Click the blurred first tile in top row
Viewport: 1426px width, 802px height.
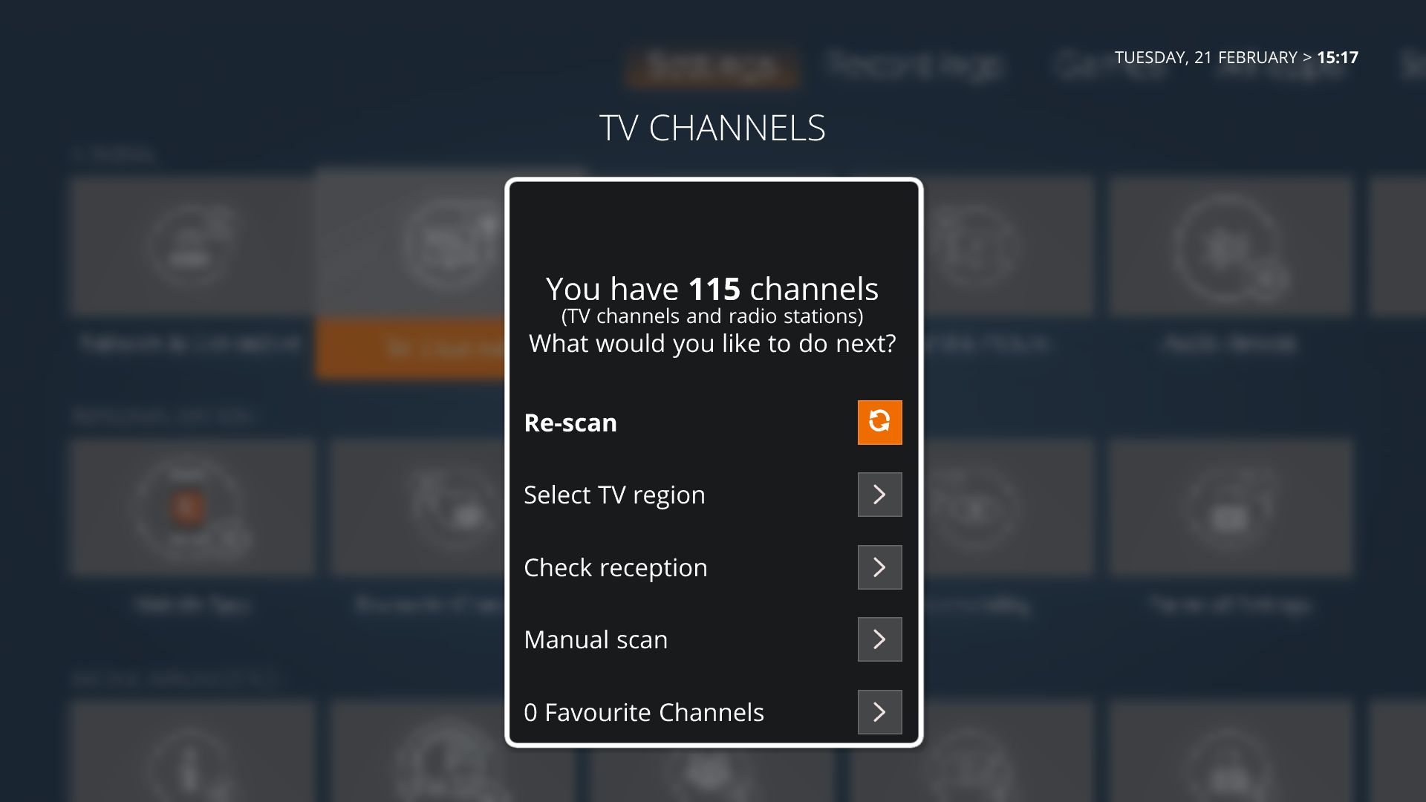click(192, 267)
